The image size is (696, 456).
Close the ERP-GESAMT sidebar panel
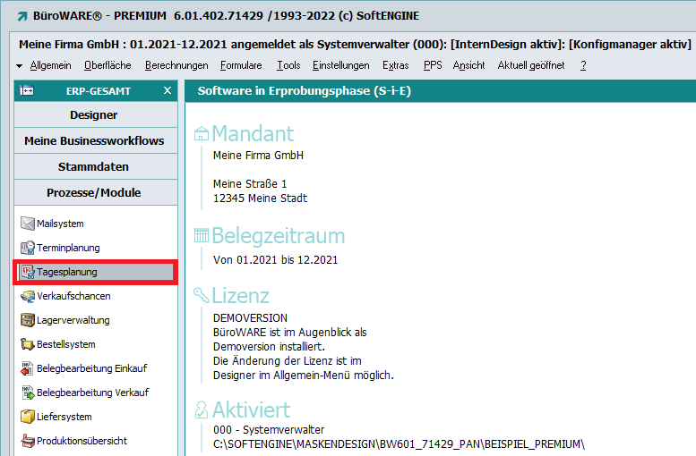point(167,90)
